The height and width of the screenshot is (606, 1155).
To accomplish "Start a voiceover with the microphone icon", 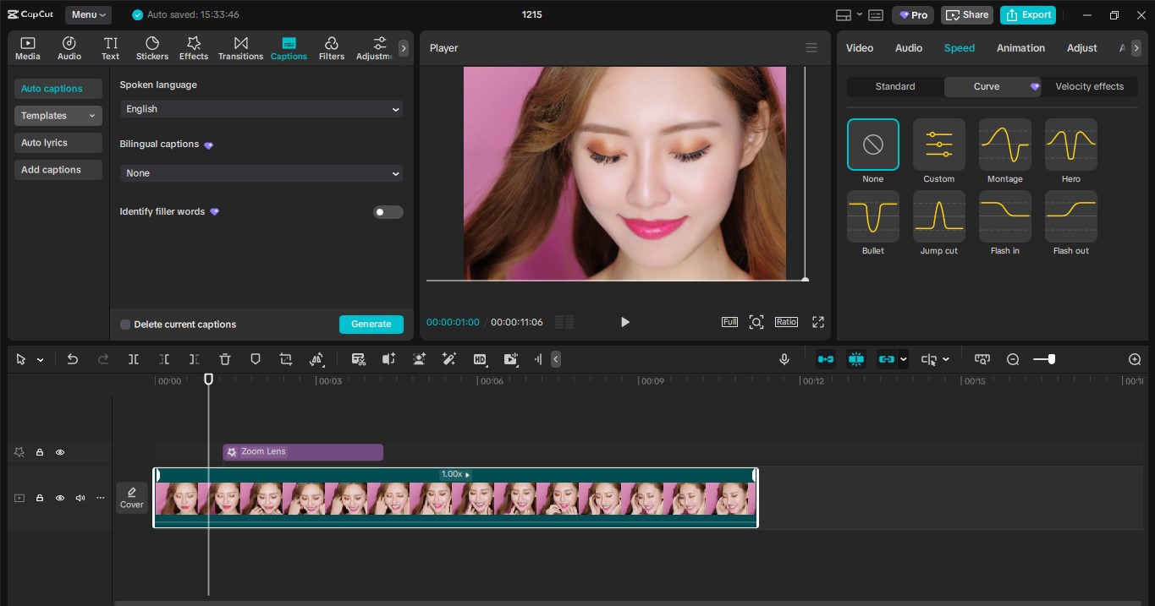I will point(784,359).
